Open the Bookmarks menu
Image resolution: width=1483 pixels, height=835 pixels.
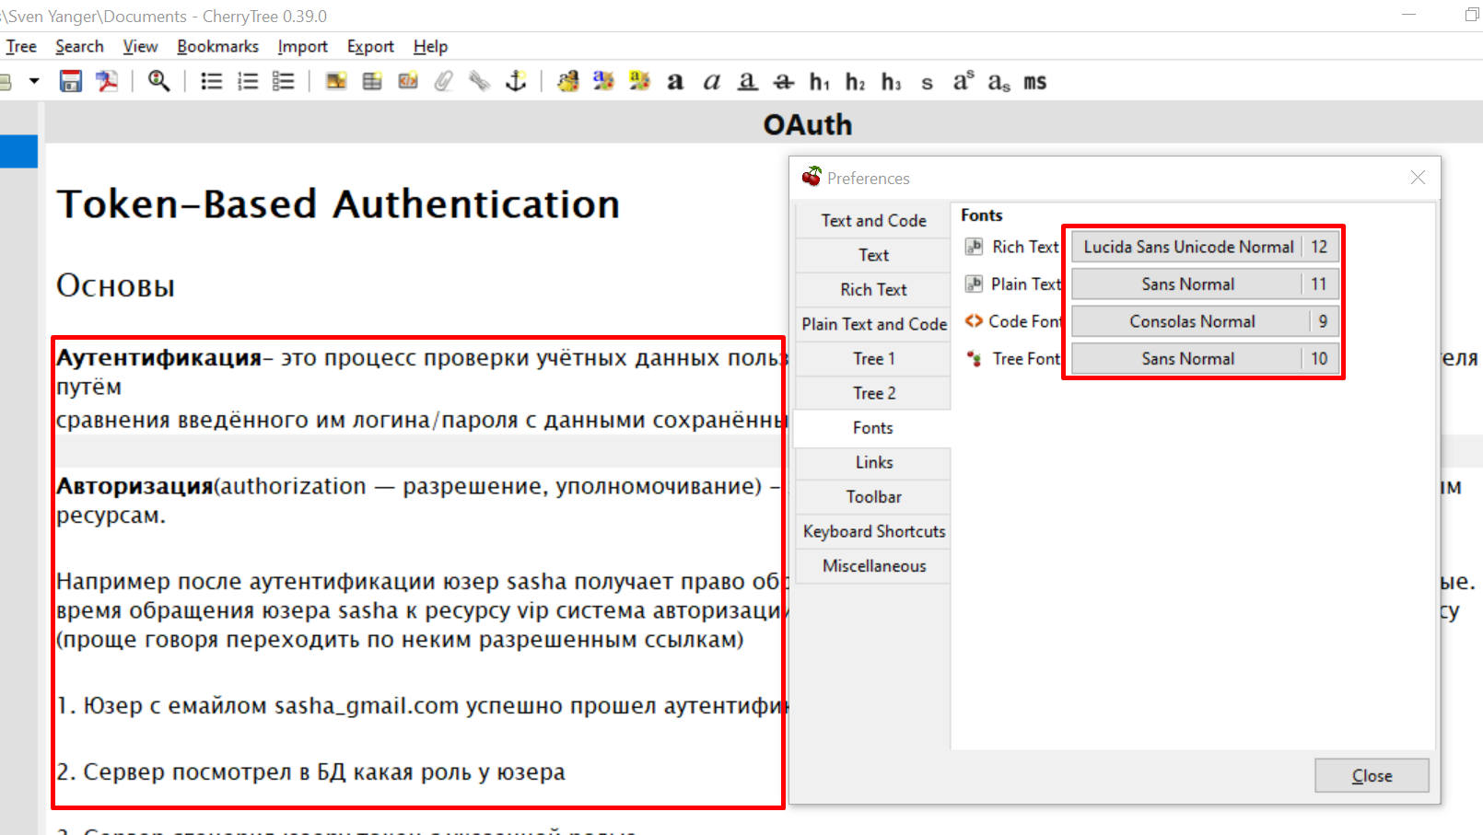click(x=217, y=46)
